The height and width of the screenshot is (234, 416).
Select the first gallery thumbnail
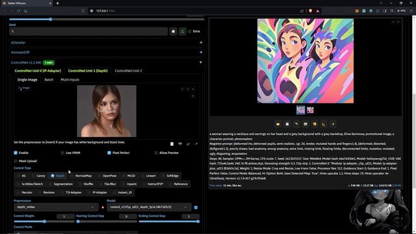coord(300,110)
